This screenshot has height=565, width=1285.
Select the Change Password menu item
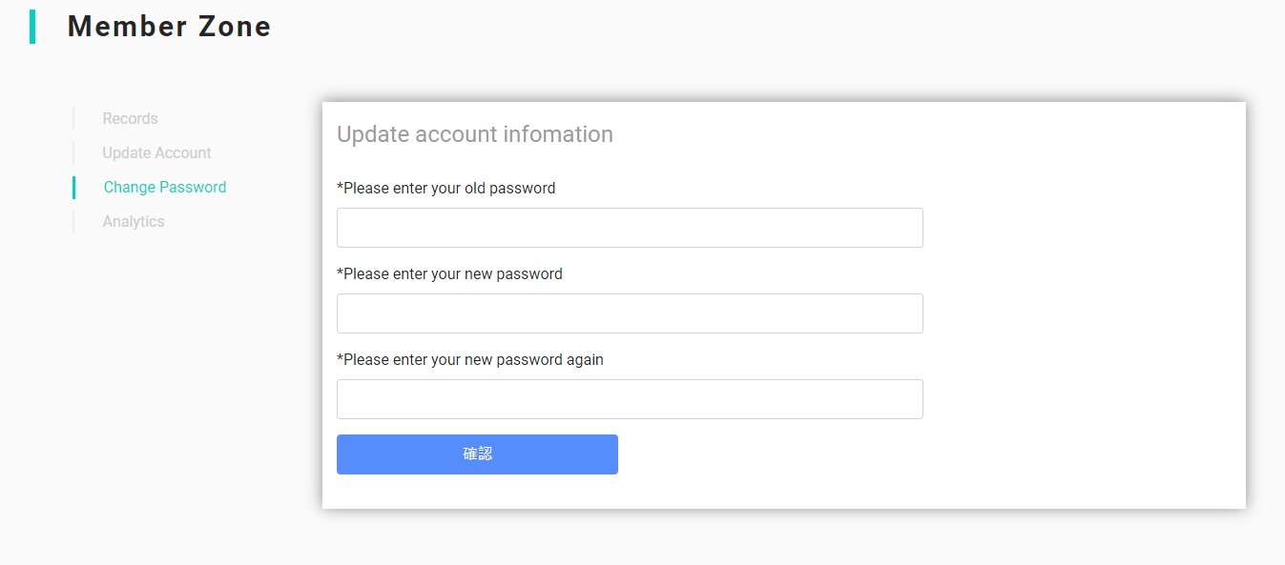[165, 188]
